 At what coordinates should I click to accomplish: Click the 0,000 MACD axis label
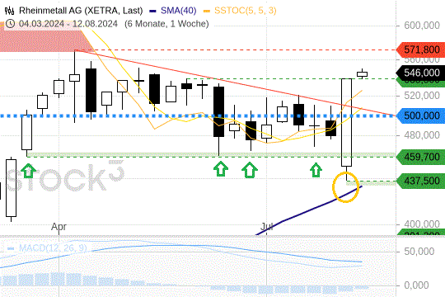coord(416,285)
